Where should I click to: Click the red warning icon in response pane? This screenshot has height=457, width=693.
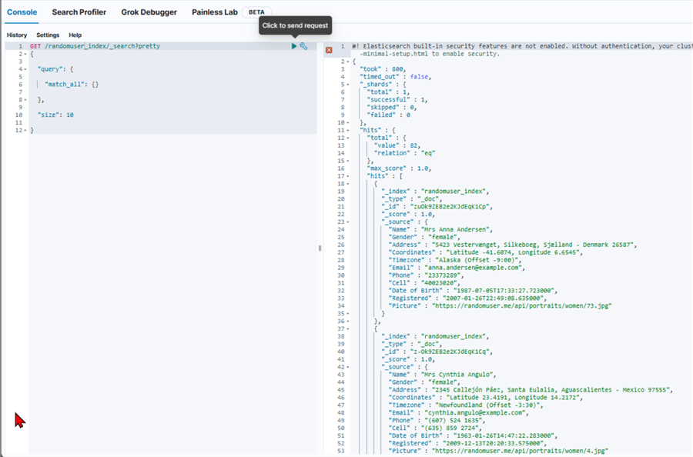[329, 50]
